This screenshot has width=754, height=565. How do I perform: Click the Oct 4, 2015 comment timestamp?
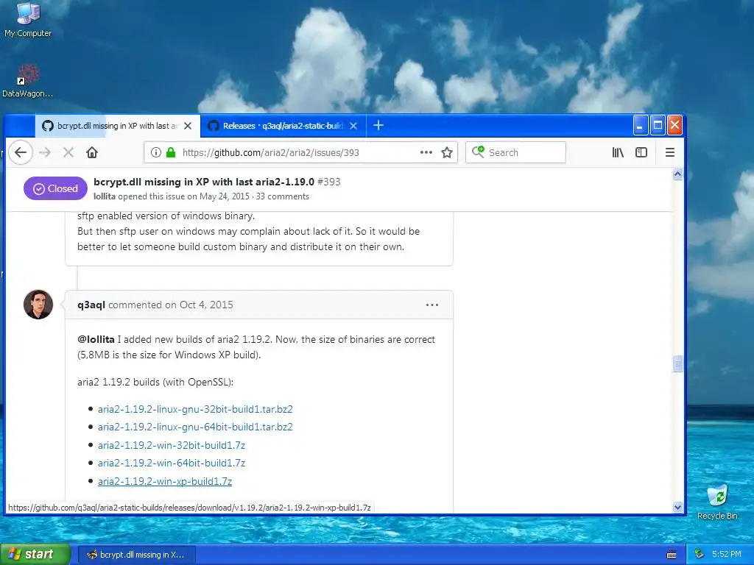click(x=206, y=305)
